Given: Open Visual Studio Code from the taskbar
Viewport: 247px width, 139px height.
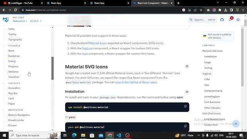Looking at the screenshot, I should pos(118,136).
